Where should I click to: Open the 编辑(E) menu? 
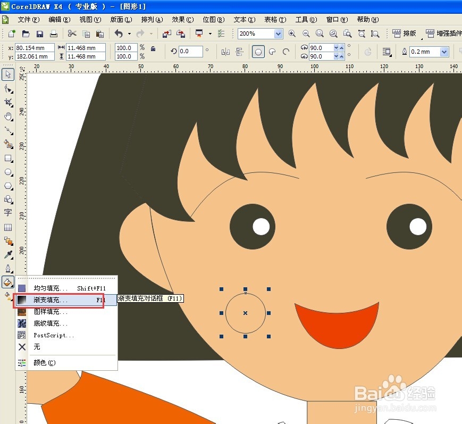point(59,20)
